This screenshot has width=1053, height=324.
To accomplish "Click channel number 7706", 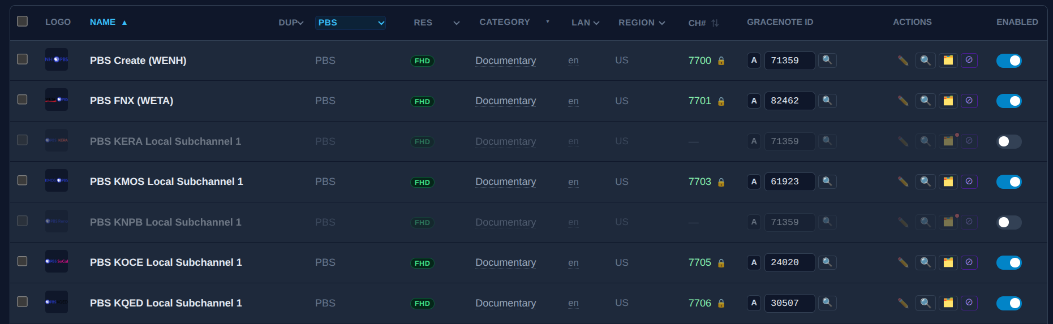I will (x=699, y=303).
